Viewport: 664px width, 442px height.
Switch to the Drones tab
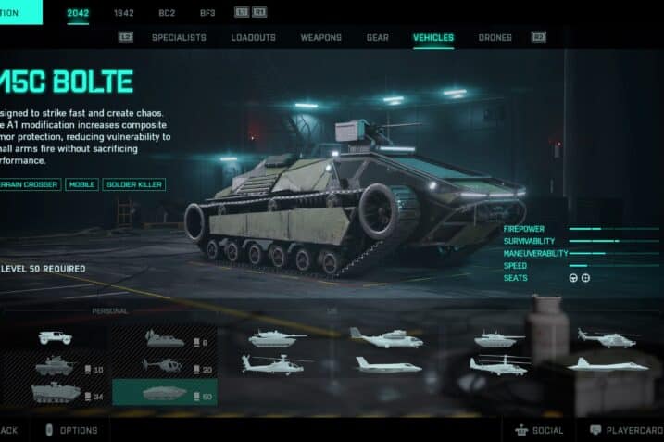point(495,38)
